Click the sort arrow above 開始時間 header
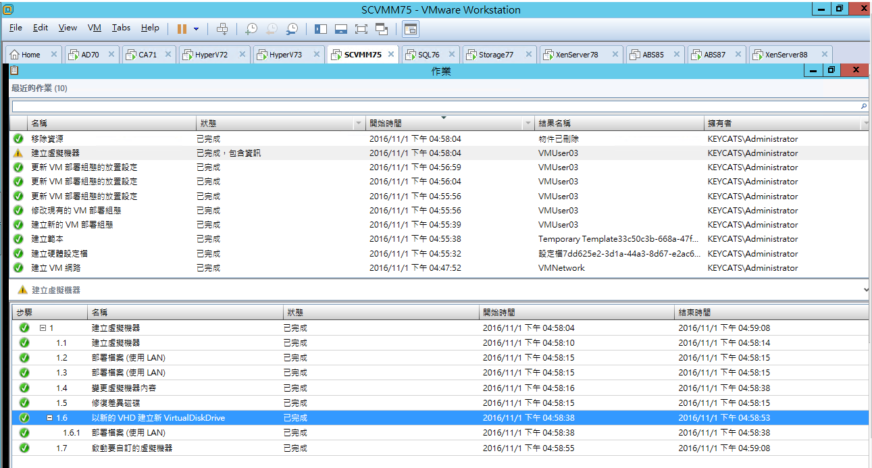The height and width of the screenshot is (468, 872). click(x=444, y=118)
